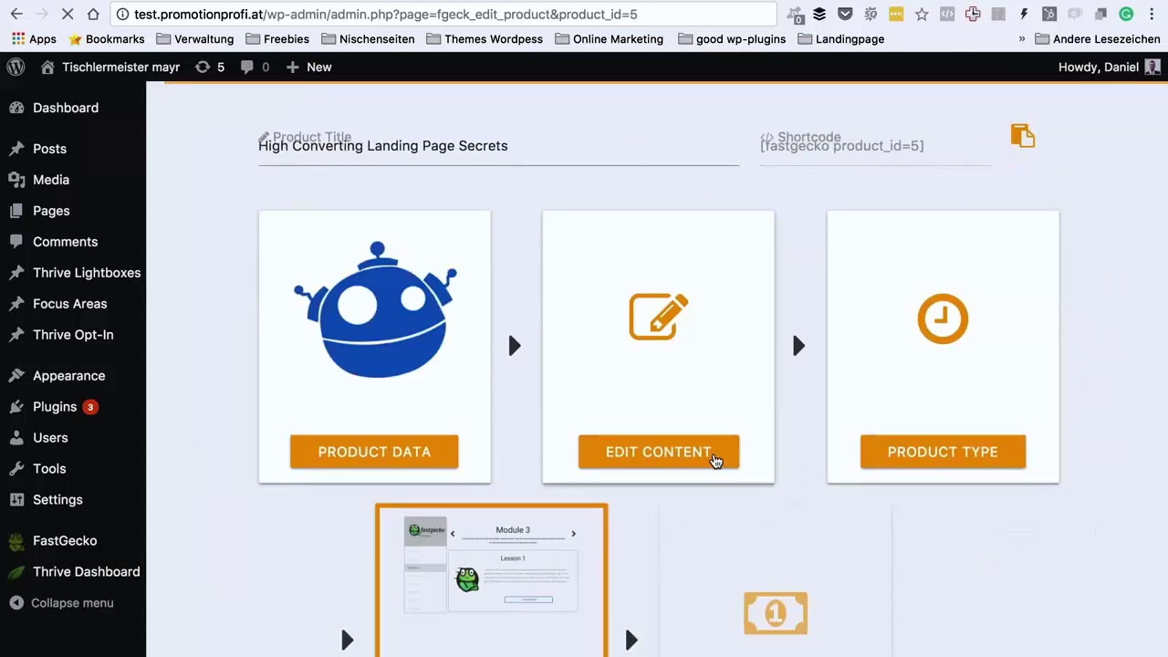Open Andere Lesezeichen folder
This screenshot has width=1168, height=657.
1097,39
